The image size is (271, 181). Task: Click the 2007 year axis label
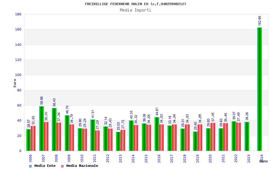click(43, 158)
